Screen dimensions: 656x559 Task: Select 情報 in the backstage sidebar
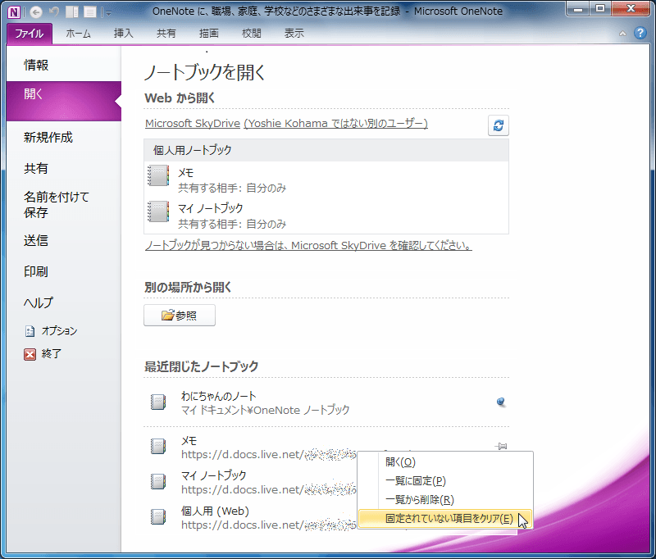click(64, 66)
